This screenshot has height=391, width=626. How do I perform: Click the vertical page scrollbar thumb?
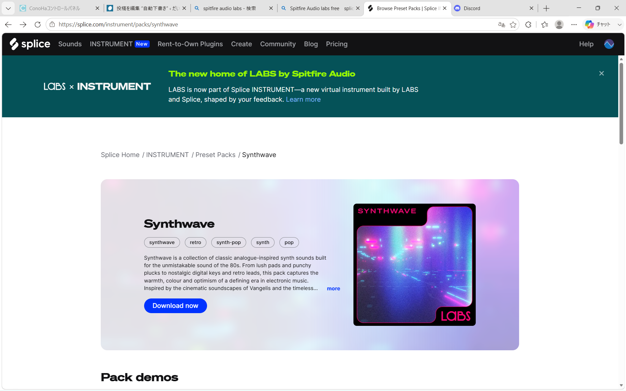(621, 104)
